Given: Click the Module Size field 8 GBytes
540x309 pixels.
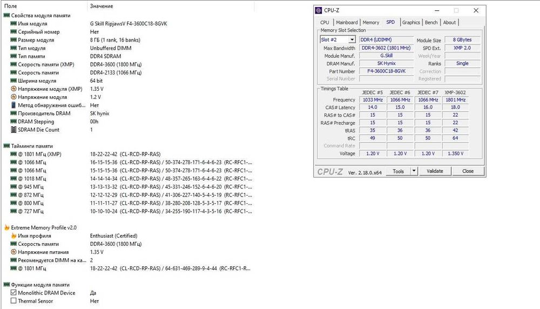Looking at the screenshot, I should [x=462, y=39].
